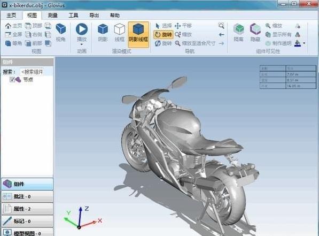Open the 测量 ribbon tab
This screenshot has width=319, height=236.
(53, 16)
